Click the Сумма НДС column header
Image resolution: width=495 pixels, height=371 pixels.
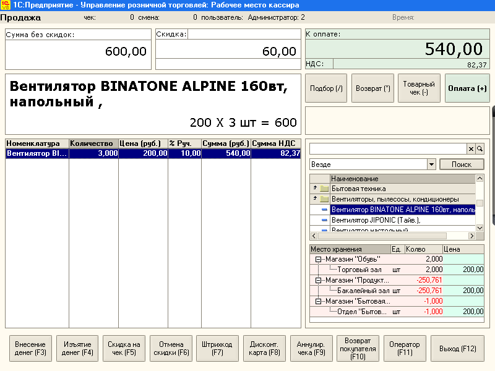point(276,143)
